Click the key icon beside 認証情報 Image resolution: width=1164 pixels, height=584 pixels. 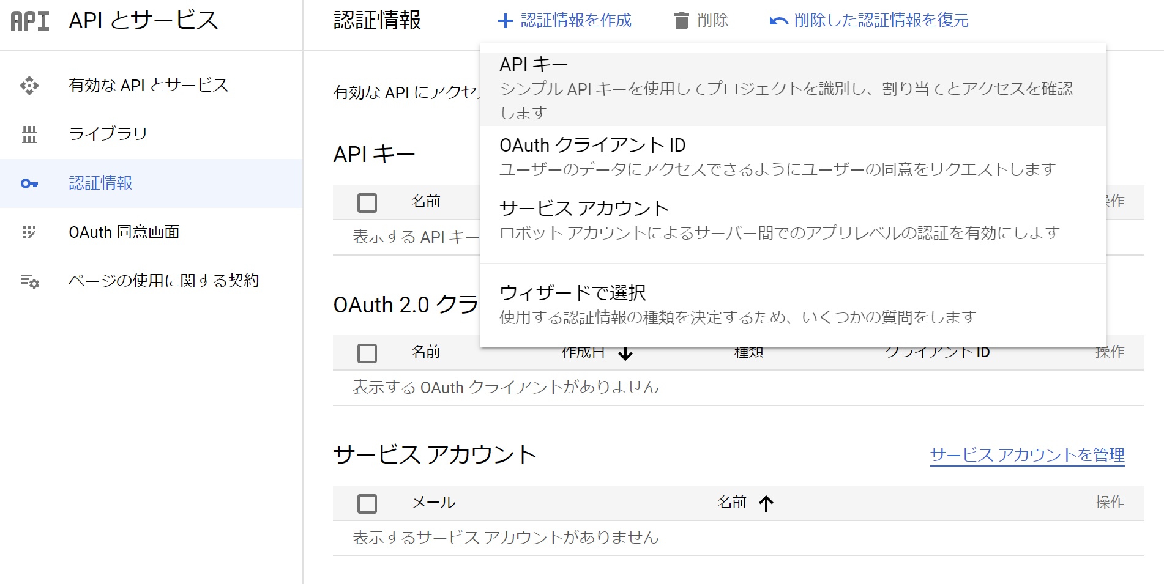(29, 183)
